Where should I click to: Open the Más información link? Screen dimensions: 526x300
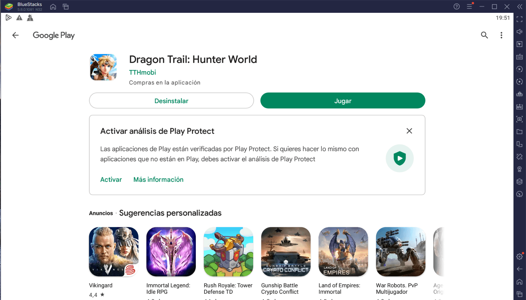(159, 180)
